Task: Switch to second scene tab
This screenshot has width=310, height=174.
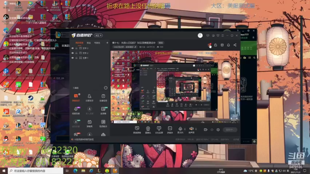Action: [x=89, y=43]
